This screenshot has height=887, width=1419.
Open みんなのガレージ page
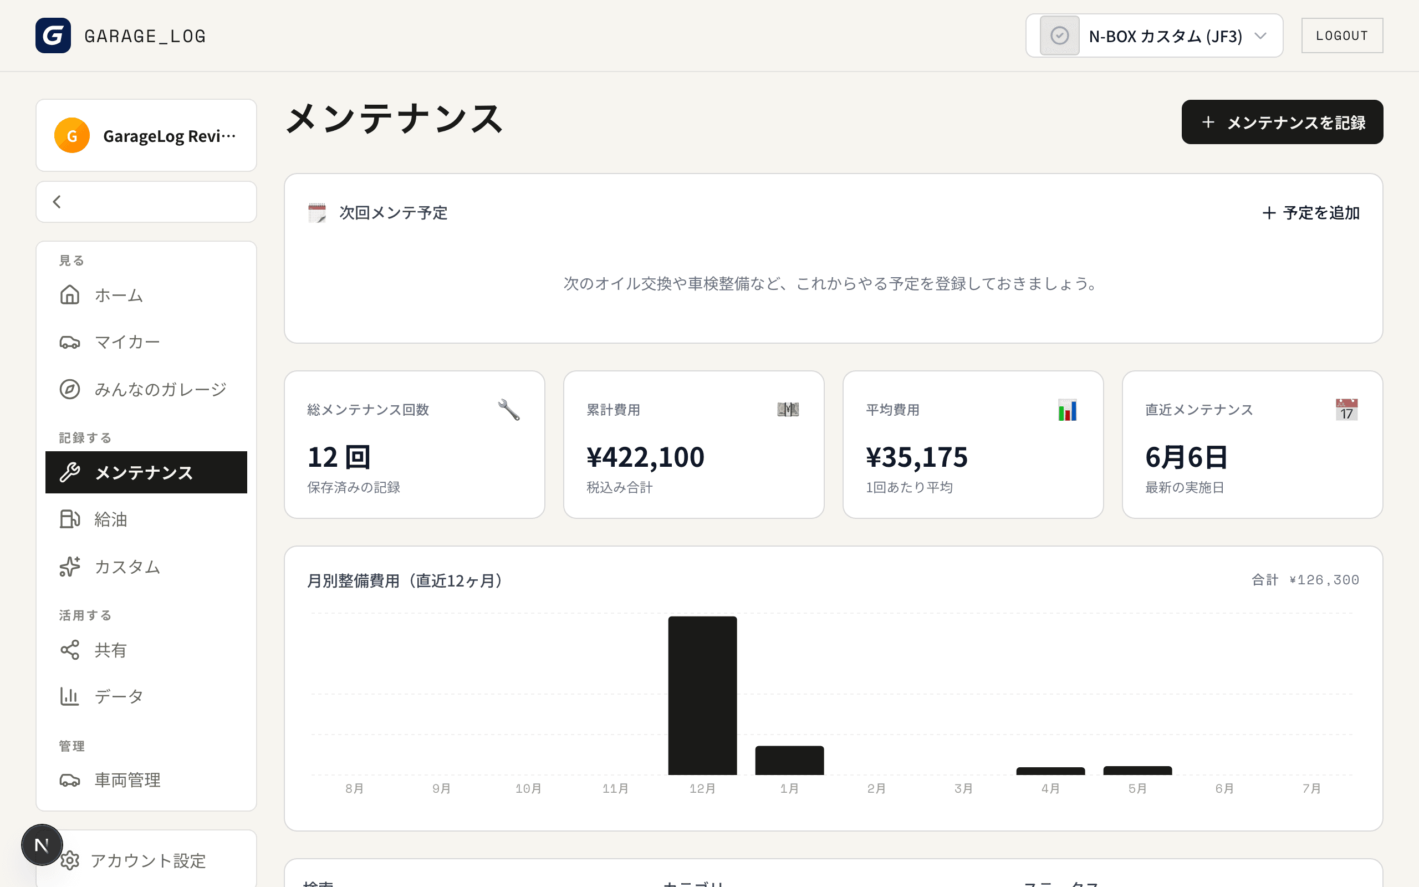coord(146,389)
